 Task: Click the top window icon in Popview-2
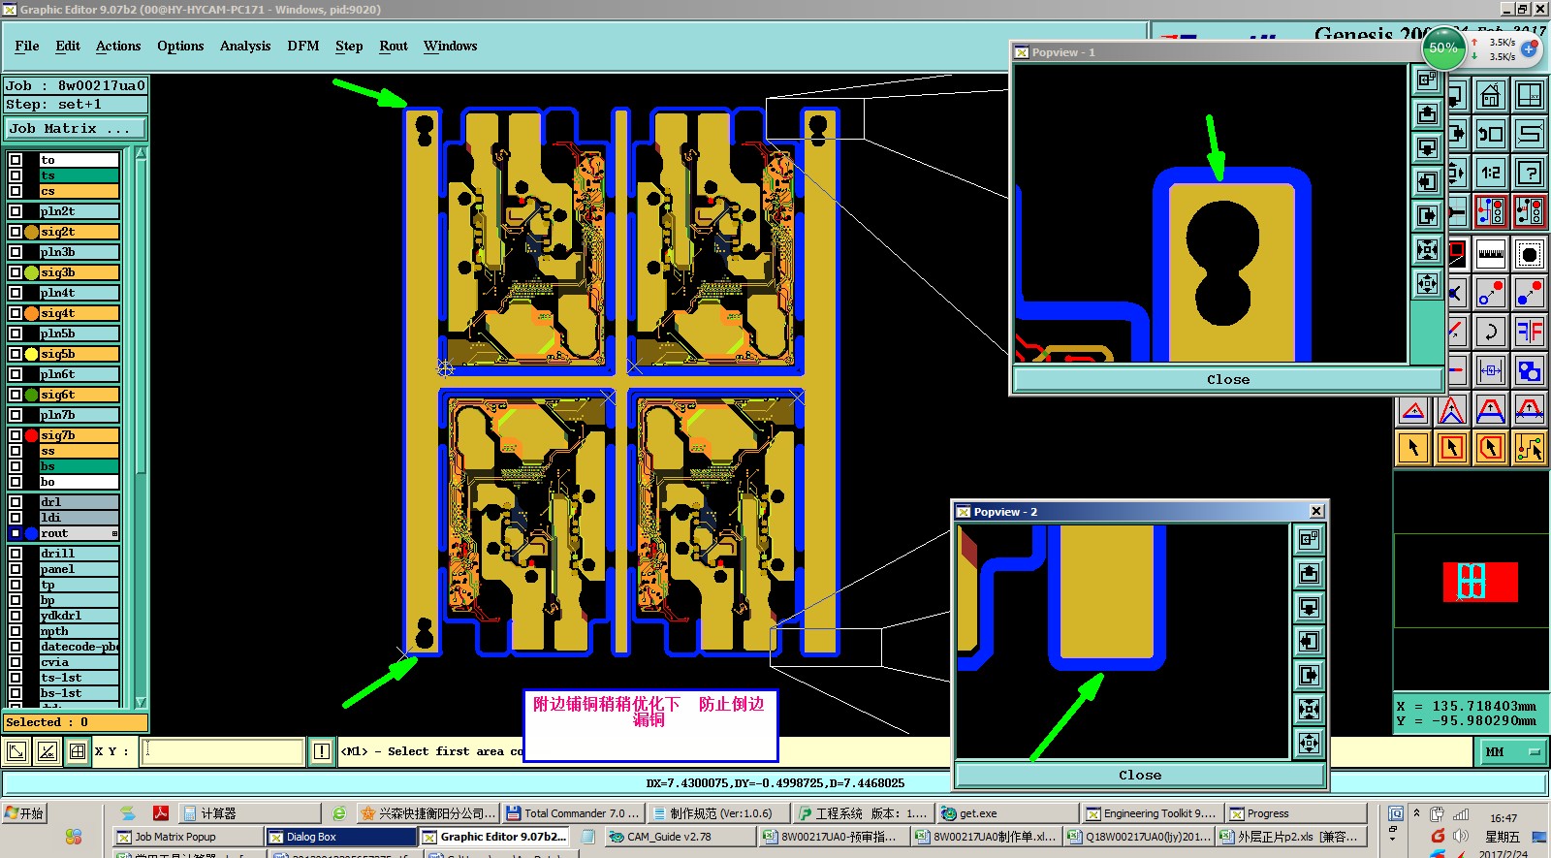(1309, 539)
